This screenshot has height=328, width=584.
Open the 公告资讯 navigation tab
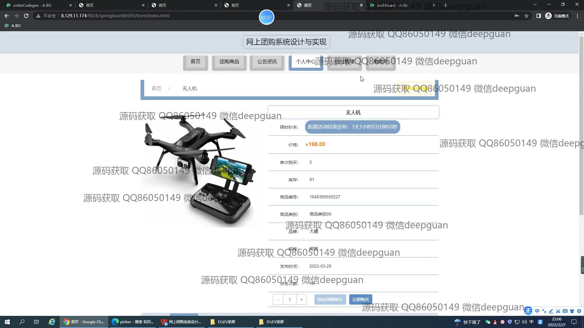tap(267, 62)
